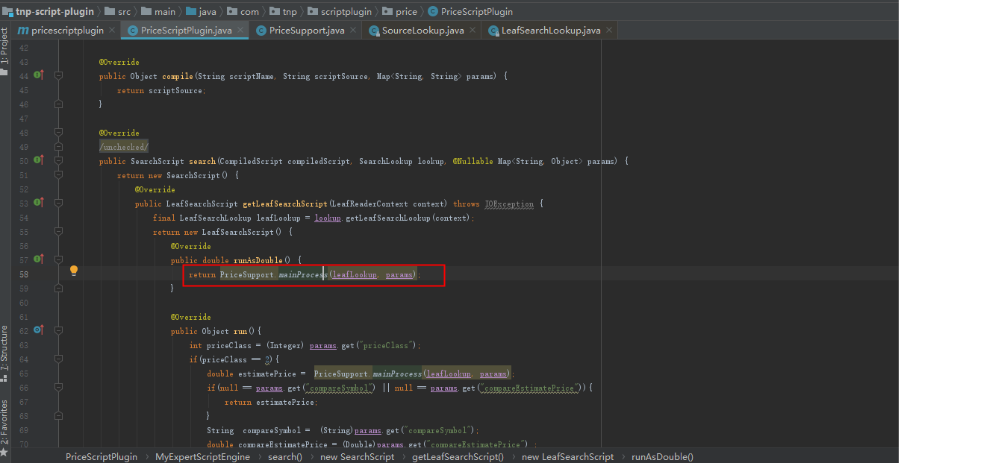Collapse the search method at line 50
The image size is (1004, 463).
59,160
